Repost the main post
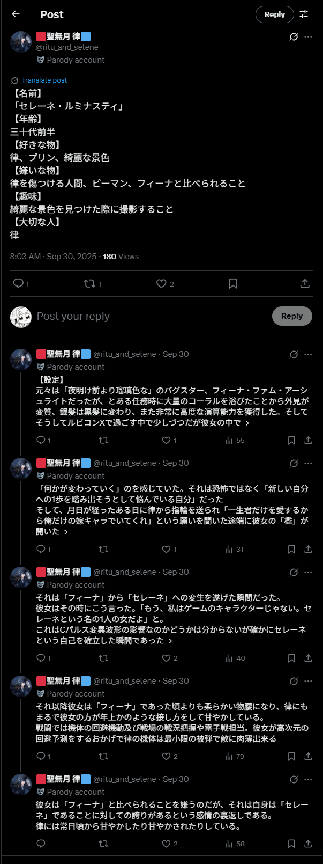 click(x=89, y=283)
